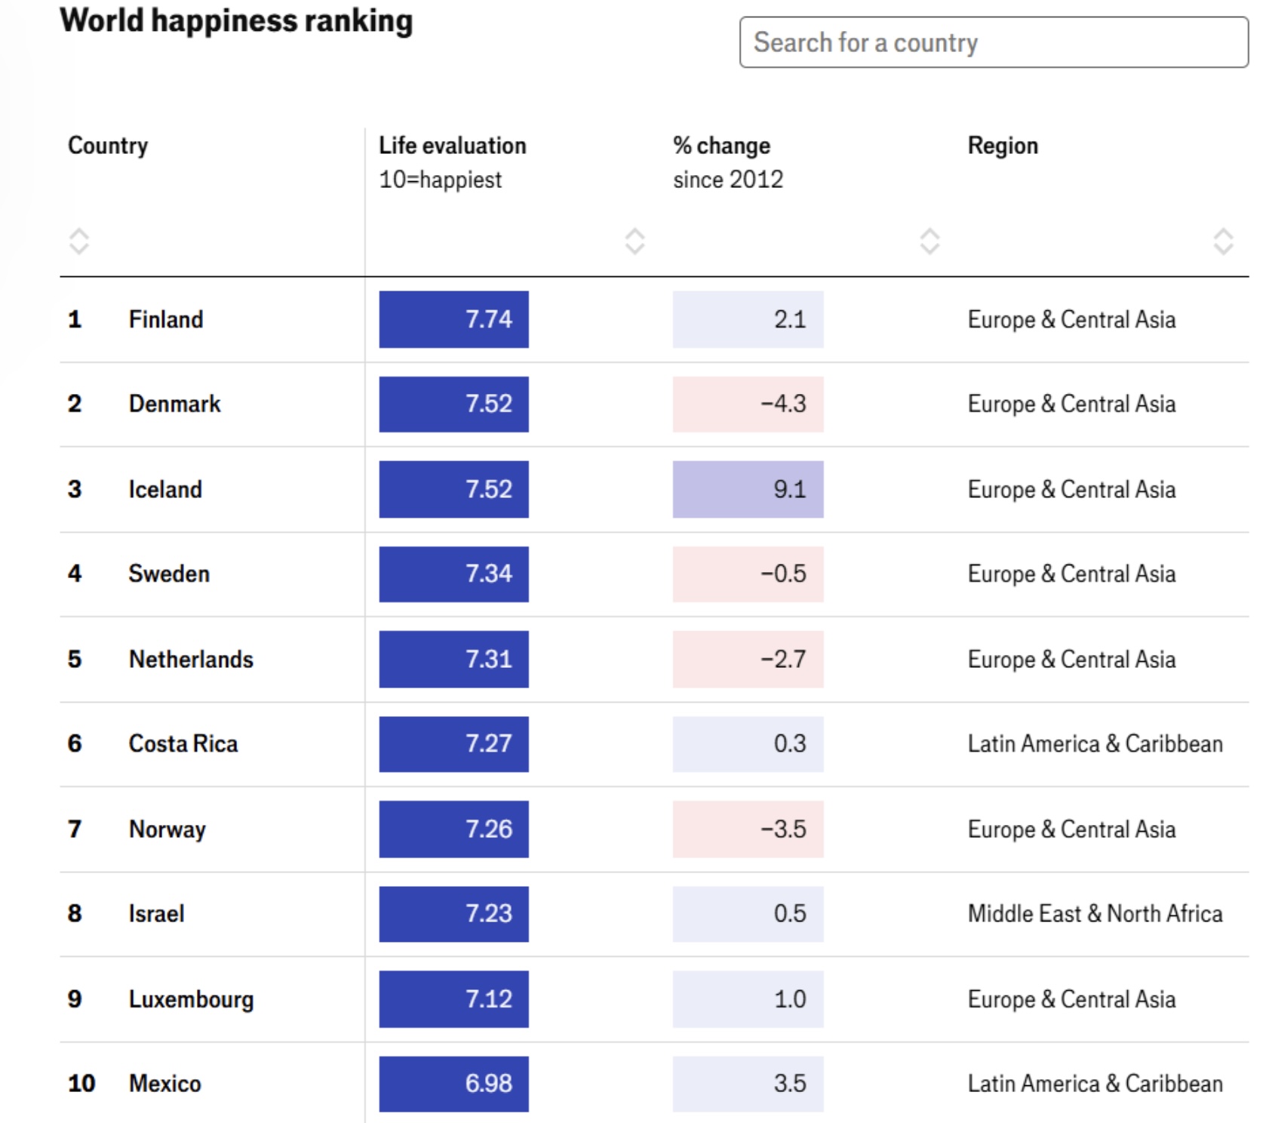Viewport: 1266px width, 1123px height.
Task: Click the Search for a country field
Action: (x=993, y=43)
